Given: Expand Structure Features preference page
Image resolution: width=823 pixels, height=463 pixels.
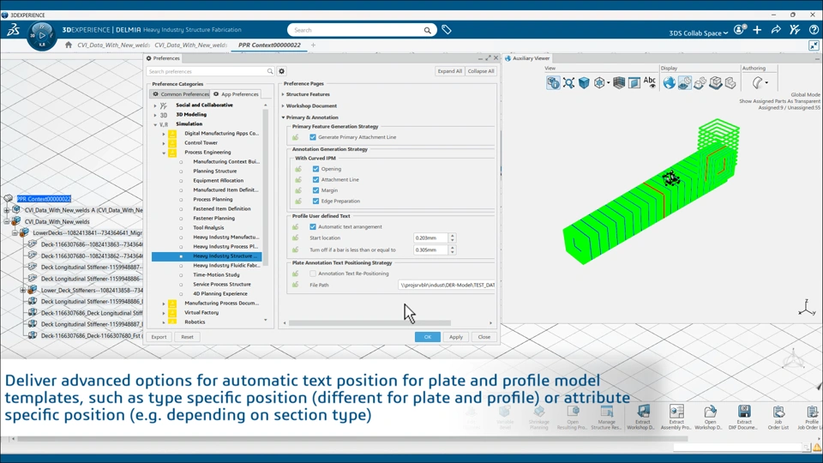Looking at the screenshot, I should coord(284,94).
